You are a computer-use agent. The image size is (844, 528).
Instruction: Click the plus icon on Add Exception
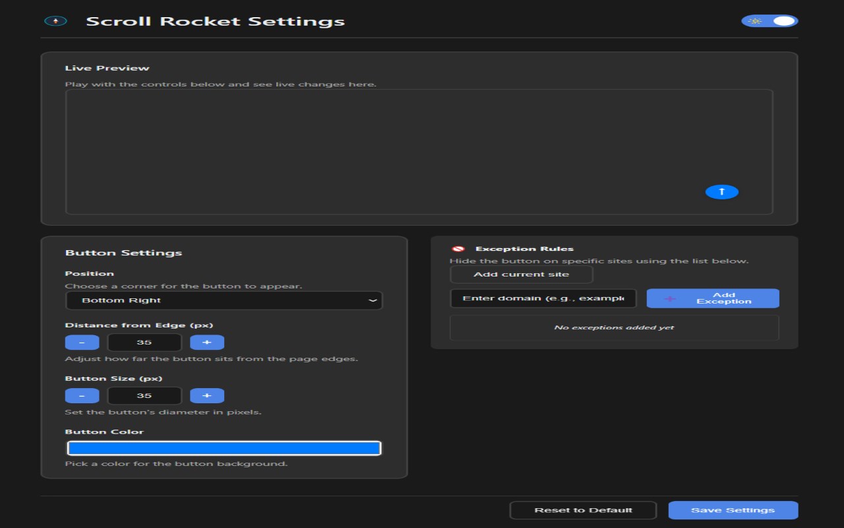click(669, 299)
